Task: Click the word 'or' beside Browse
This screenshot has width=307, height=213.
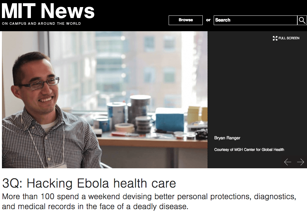Action: click(x=208, y=20)
